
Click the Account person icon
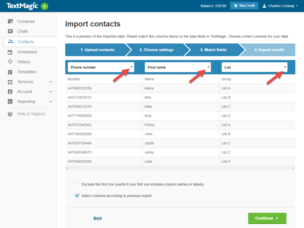click(10, 92)
